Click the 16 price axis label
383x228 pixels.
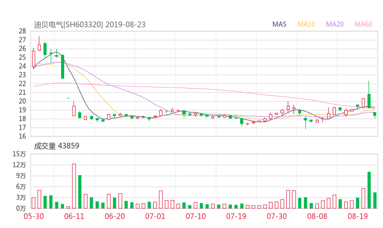[x=22, y=136]
